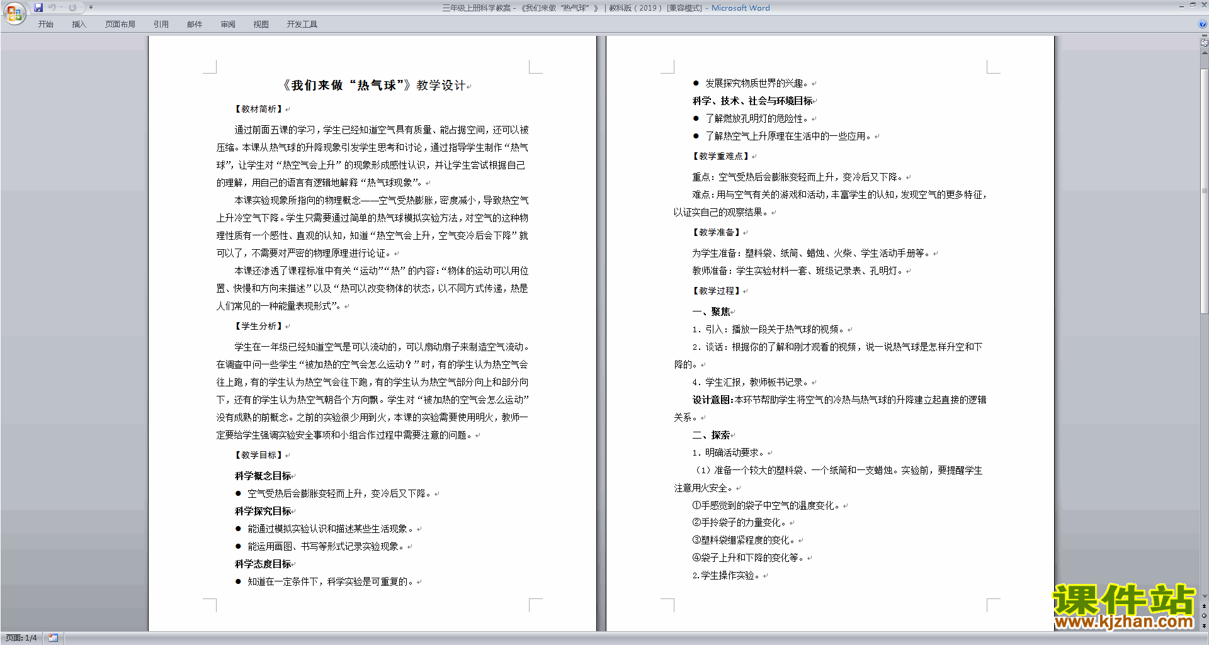
Task: Click the 科学概念目标 subheading
Action: [263, 476]
